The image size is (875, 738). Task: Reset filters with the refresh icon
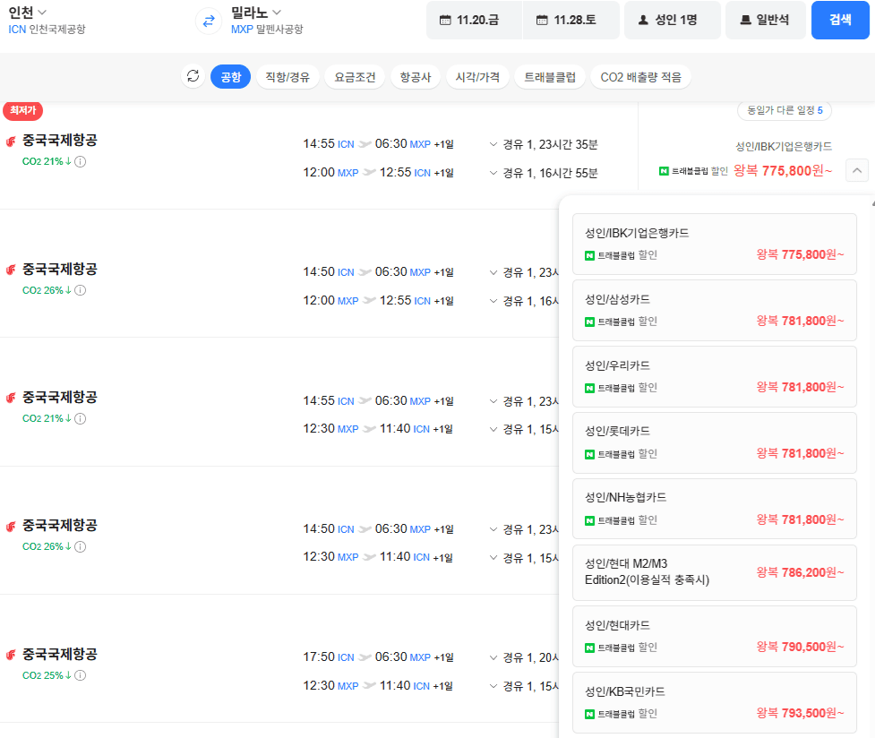[193, 76]
